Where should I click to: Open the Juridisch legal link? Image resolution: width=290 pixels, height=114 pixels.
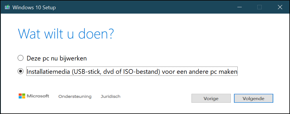(111, 96)
